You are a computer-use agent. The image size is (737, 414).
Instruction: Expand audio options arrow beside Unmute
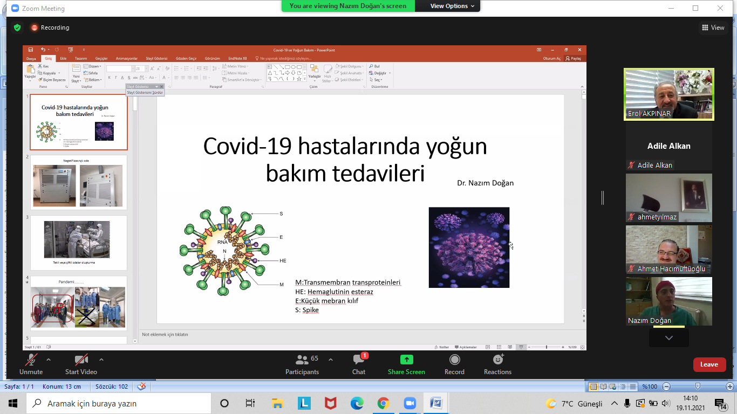(x=49, y=360)
